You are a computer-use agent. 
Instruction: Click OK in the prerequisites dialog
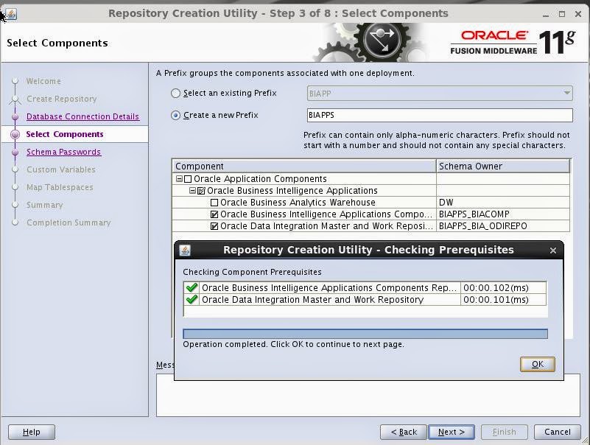coord(537,364)
